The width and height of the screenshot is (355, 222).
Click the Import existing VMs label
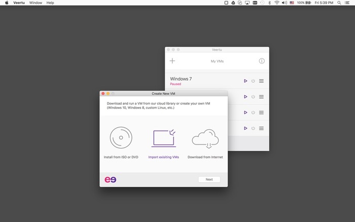[x=163, y=157]
